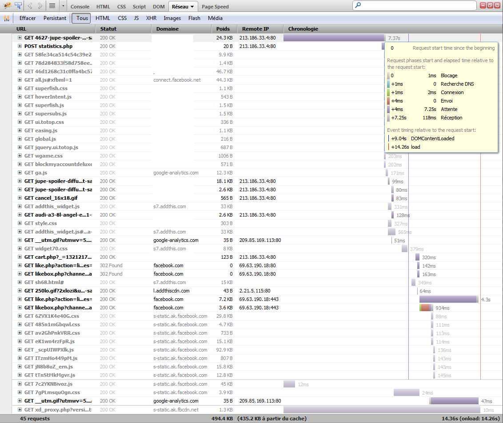Viewport: 503px width, 423px height.
Task: Expand the POST statistics.php request
Action: (x=20, y=46)
